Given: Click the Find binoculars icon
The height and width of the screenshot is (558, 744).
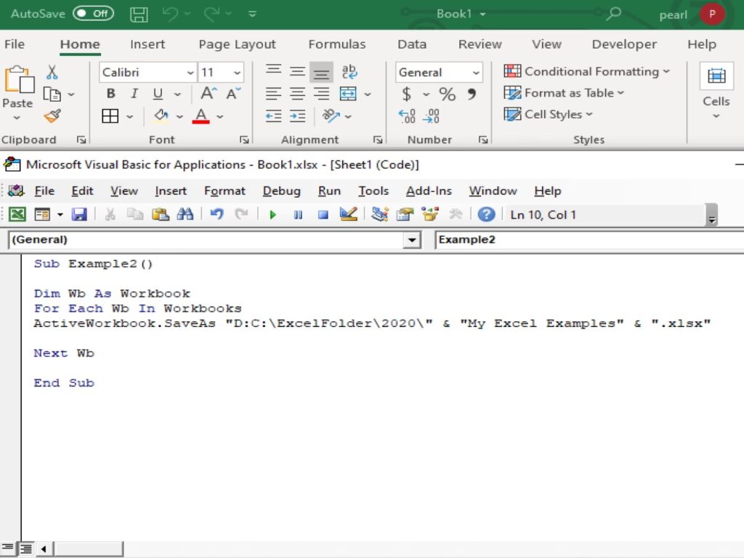Looking at the screenshot, I should [185, 214].
